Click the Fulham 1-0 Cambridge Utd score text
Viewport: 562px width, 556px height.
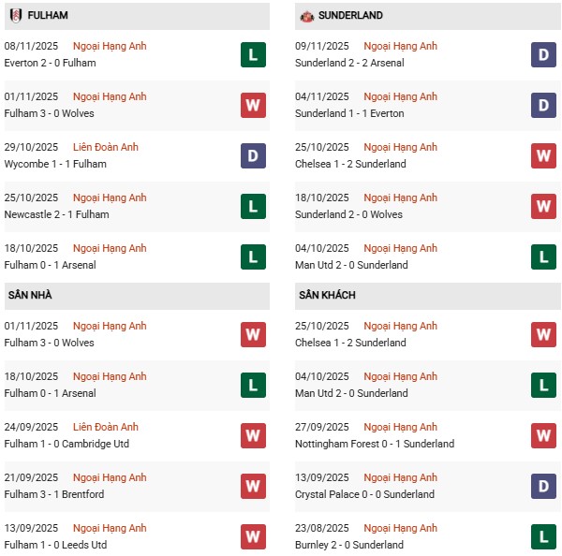(67, 444)
